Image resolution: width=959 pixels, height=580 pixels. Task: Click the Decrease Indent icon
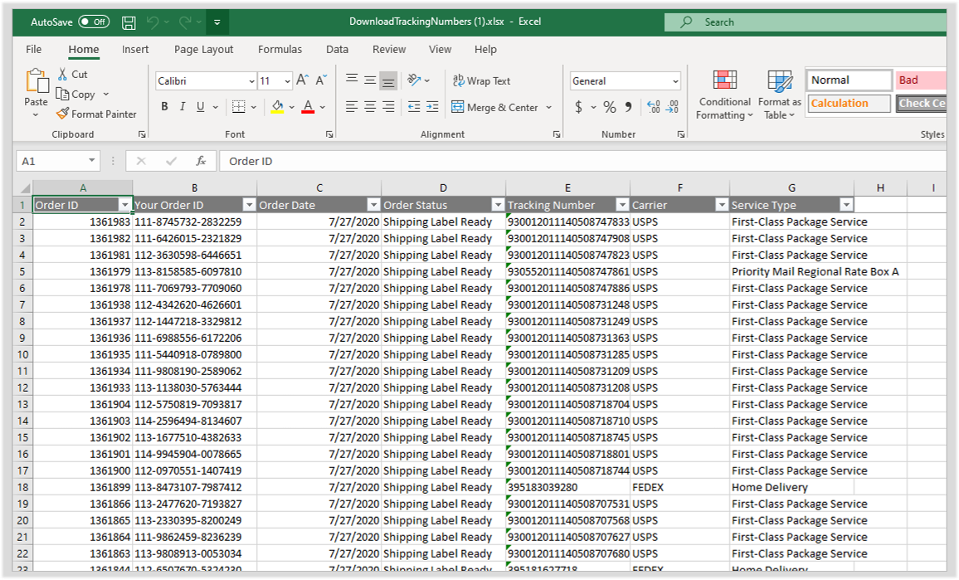click(x=414, y=107)
